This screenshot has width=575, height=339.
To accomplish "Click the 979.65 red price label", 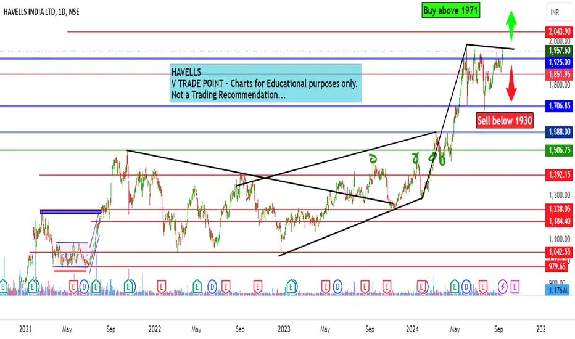I will [557, 266].
